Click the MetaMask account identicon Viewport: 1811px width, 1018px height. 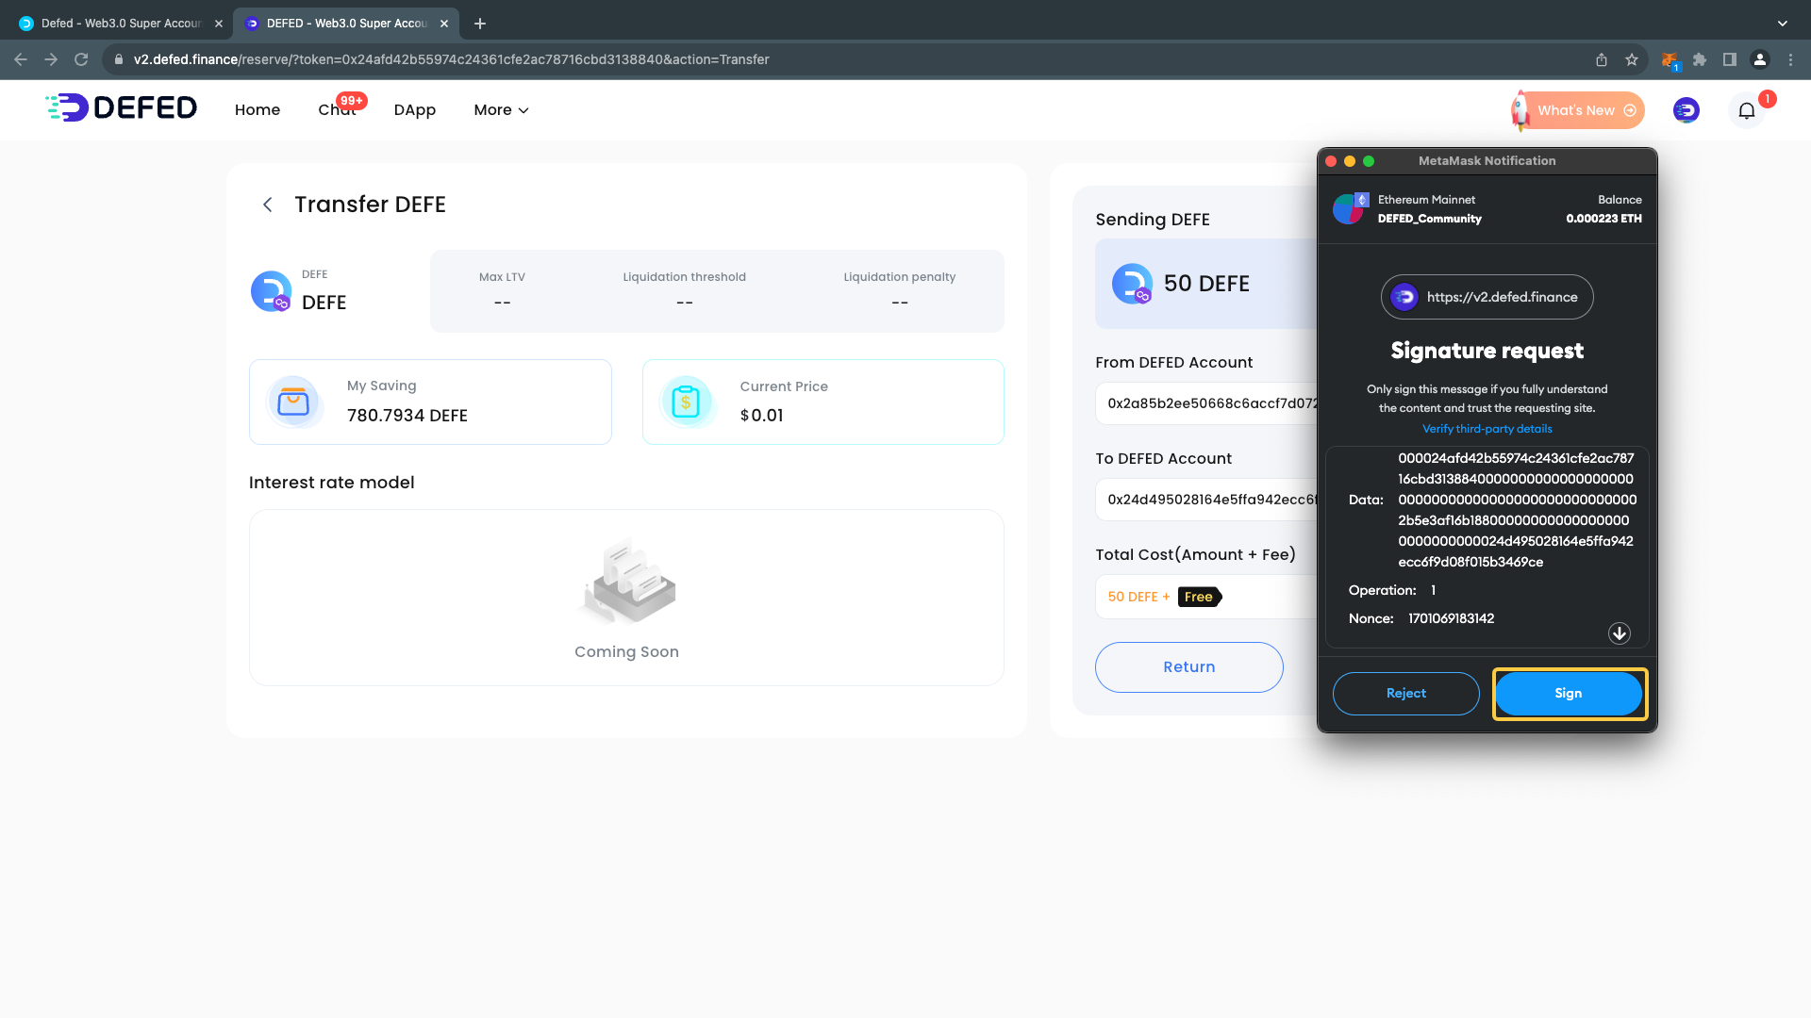1349,208
